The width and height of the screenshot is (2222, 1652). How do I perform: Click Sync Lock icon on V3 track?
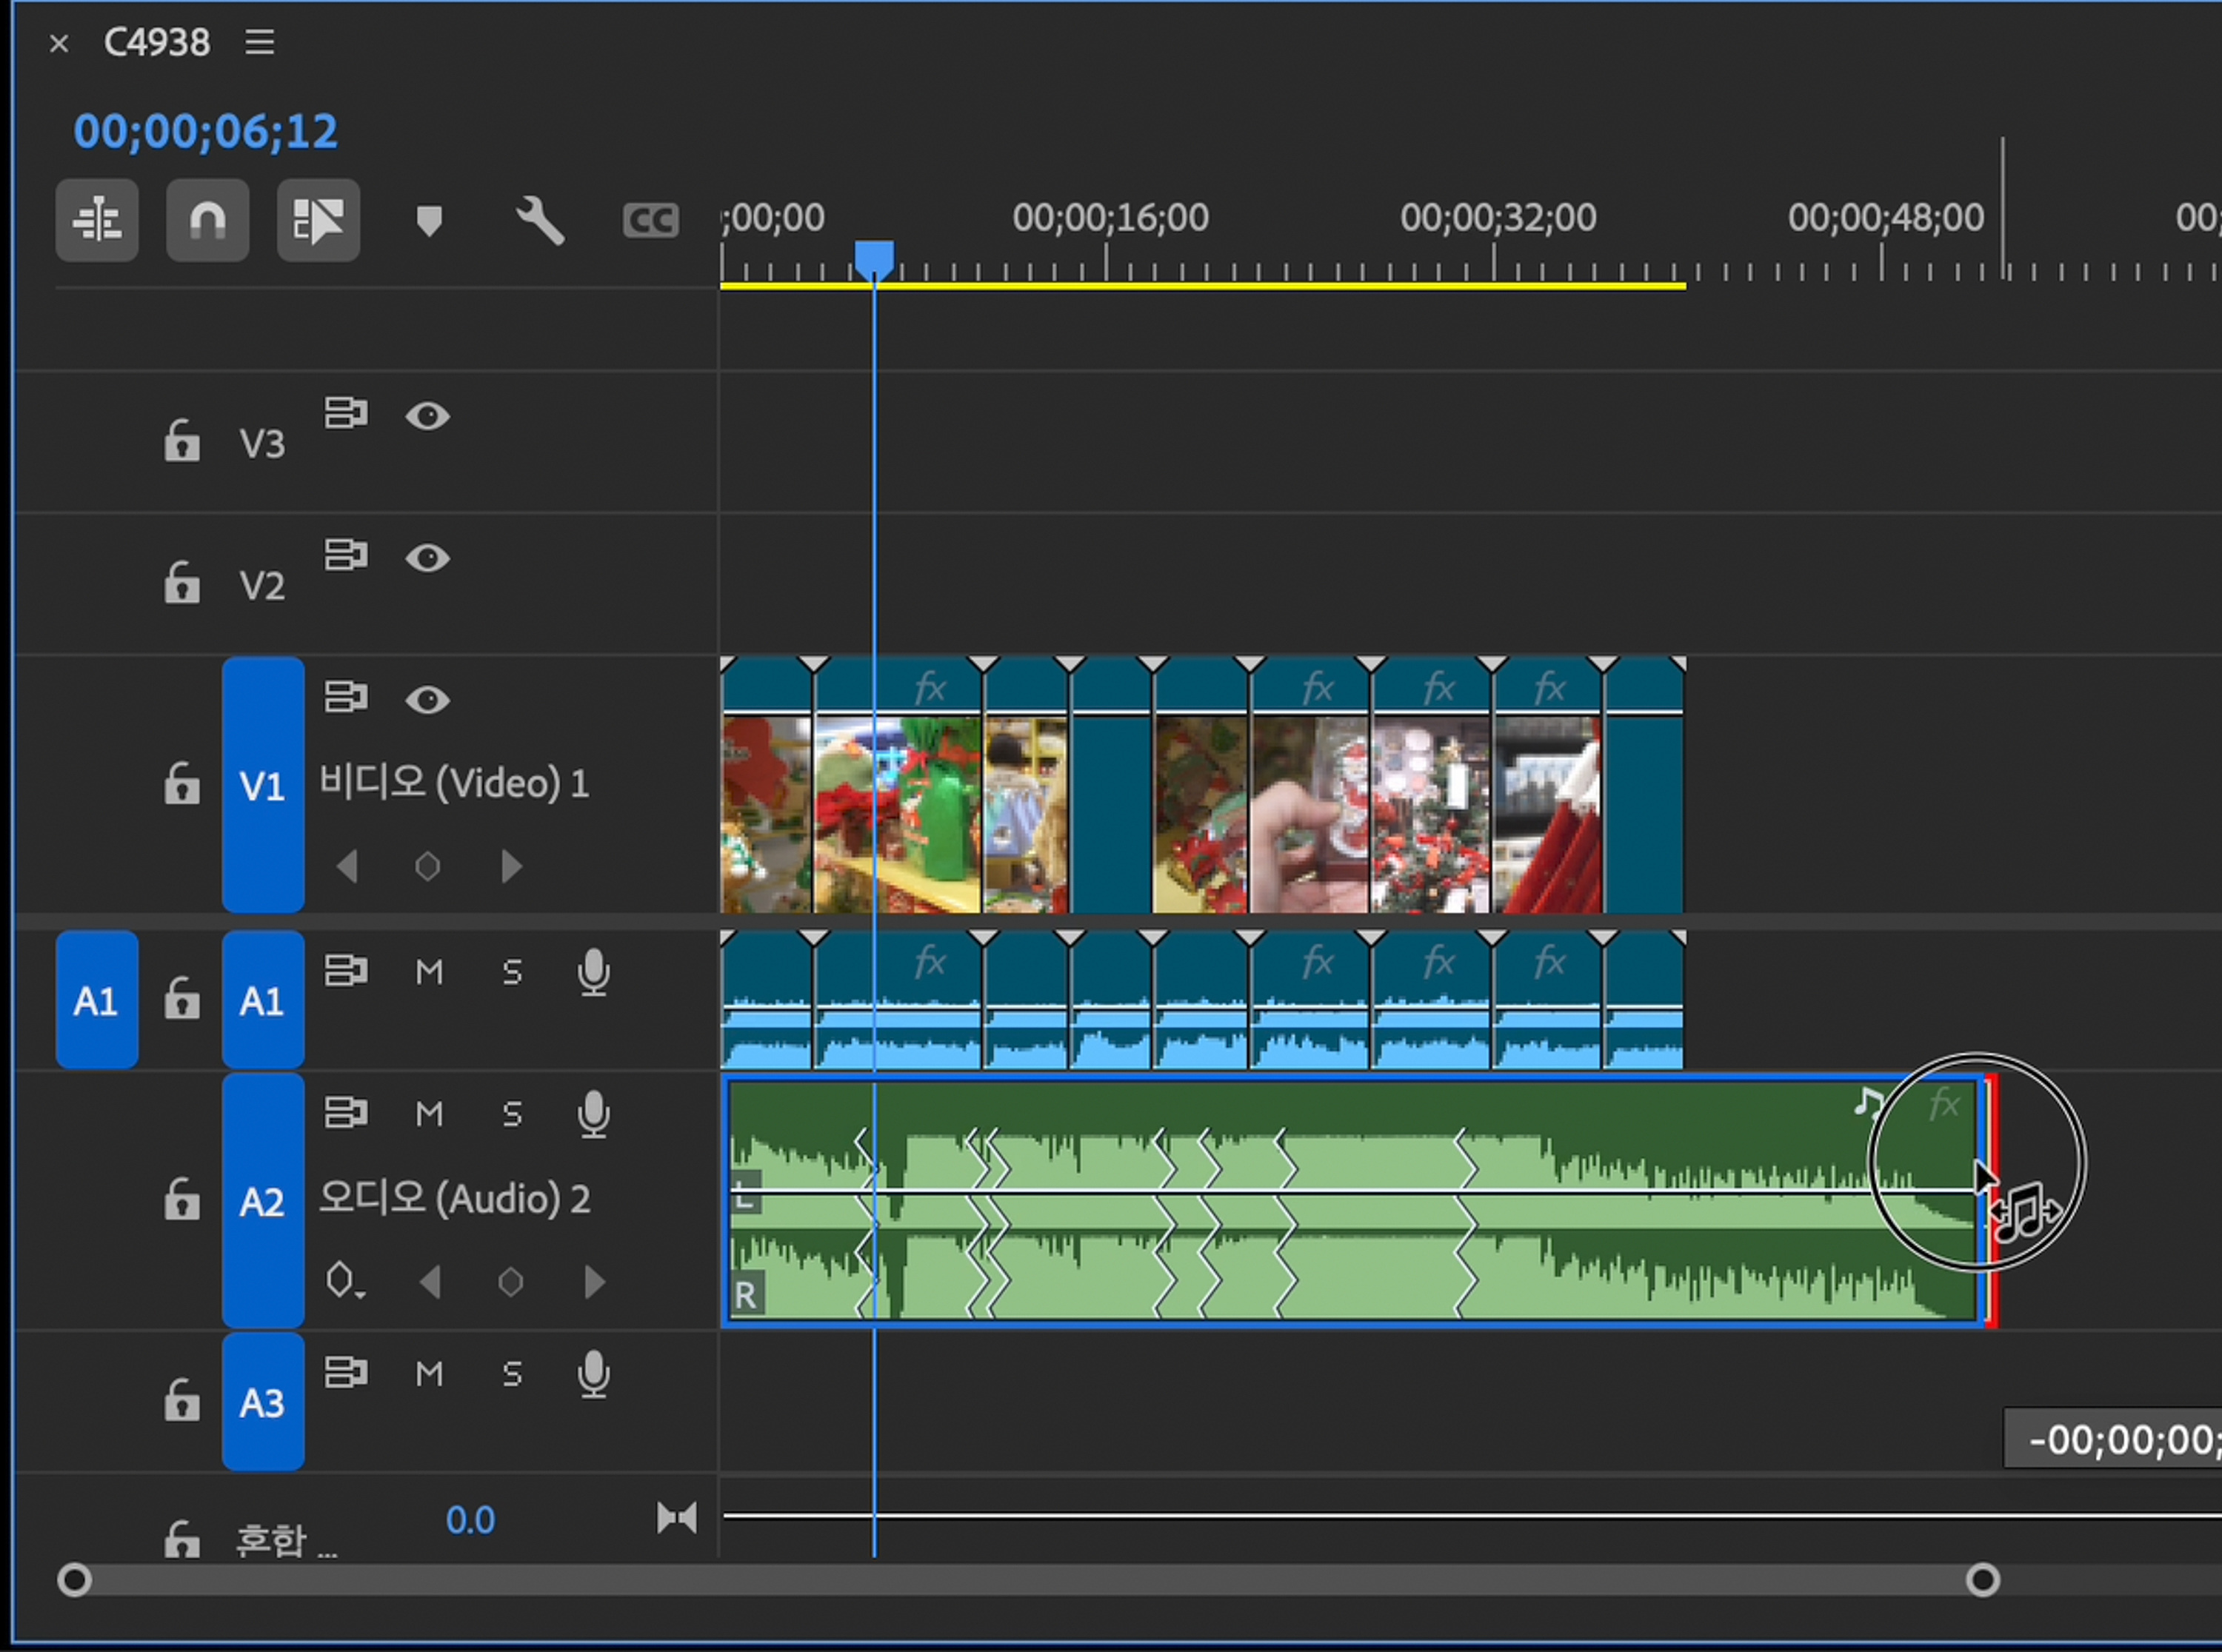[x=346, y=413]
